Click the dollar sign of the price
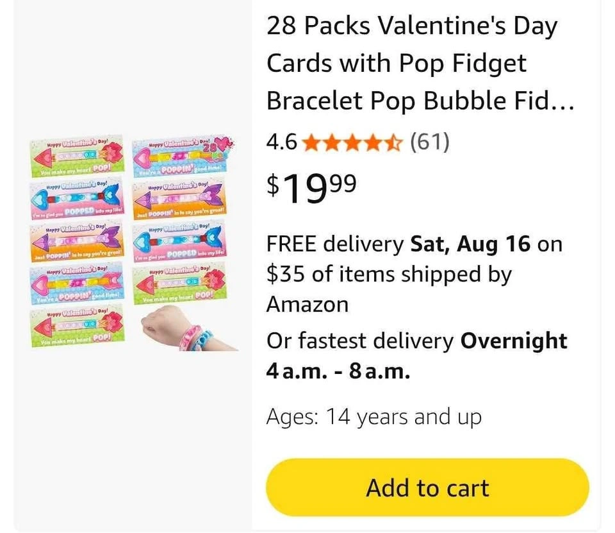 273,185
